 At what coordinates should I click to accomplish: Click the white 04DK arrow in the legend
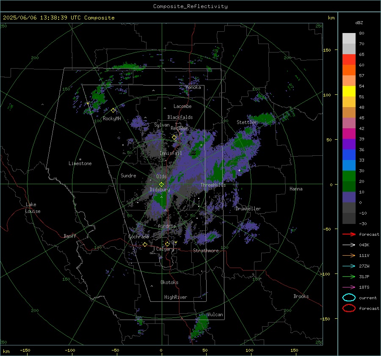(349, 245)
